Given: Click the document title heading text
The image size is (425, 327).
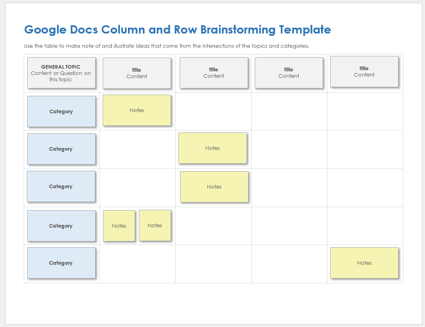Looking at the screenshot, I should point(177,30).
